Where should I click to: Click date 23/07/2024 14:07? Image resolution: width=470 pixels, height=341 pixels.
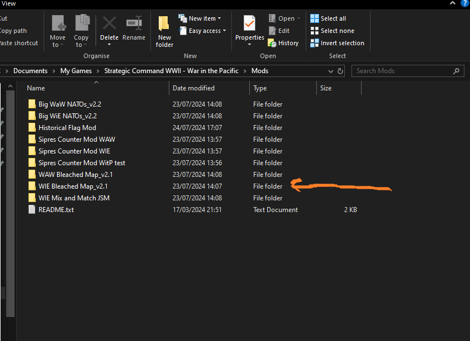tap(197, 186)
